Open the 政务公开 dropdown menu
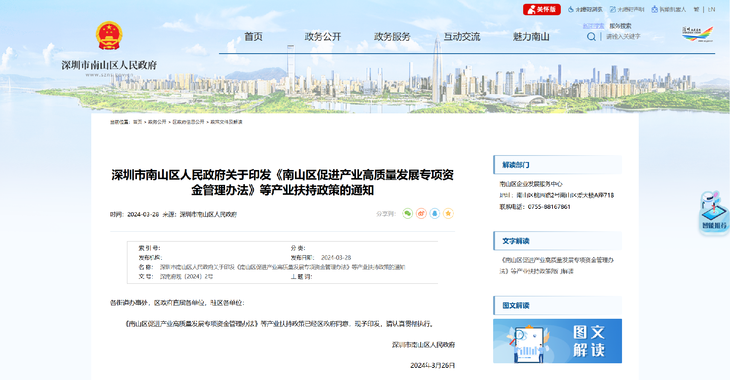730x380 pixels. tap(323, 37)
